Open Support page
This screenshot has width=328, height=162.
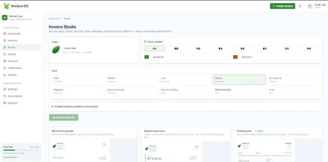click(21, 103)
